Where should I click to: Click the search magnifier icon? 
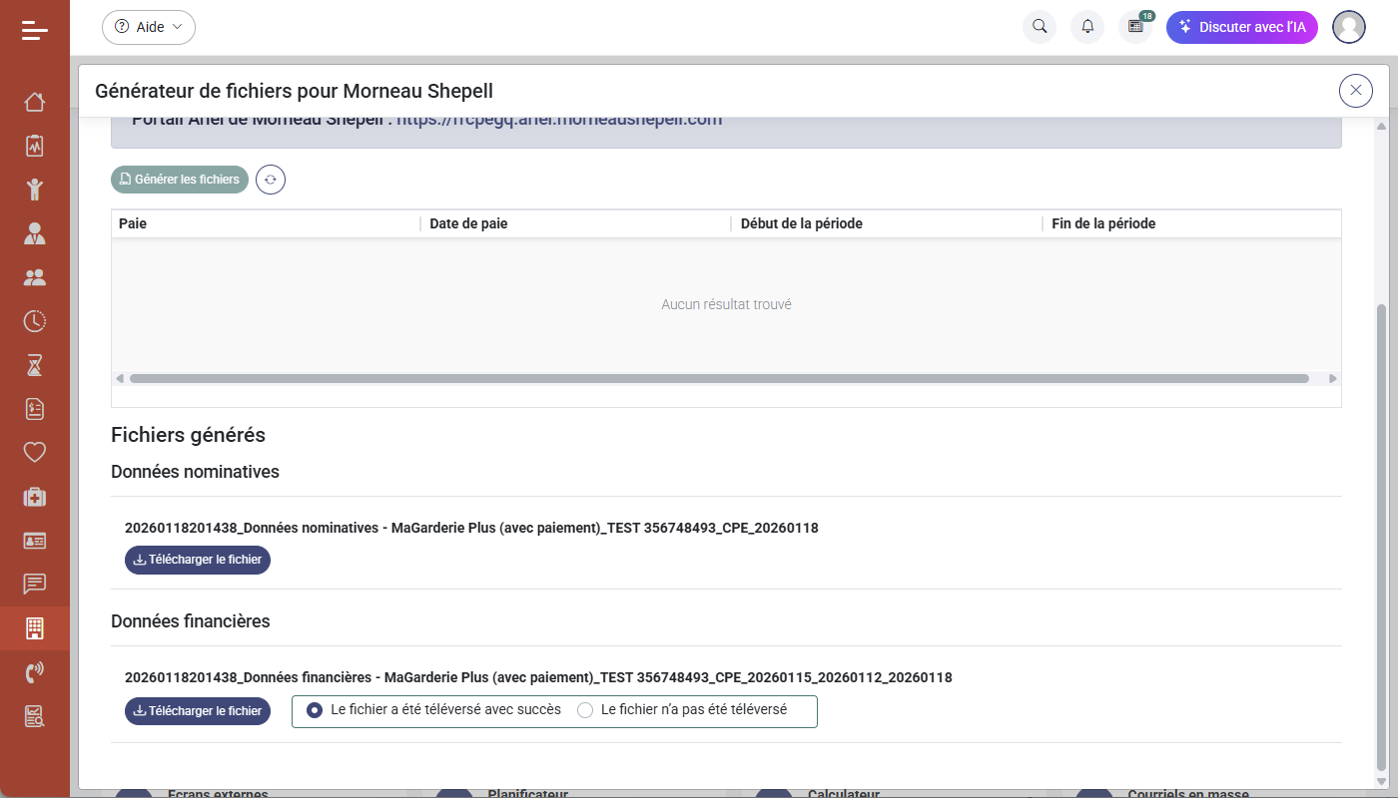pyautogui.click(x=1040, y=27)
